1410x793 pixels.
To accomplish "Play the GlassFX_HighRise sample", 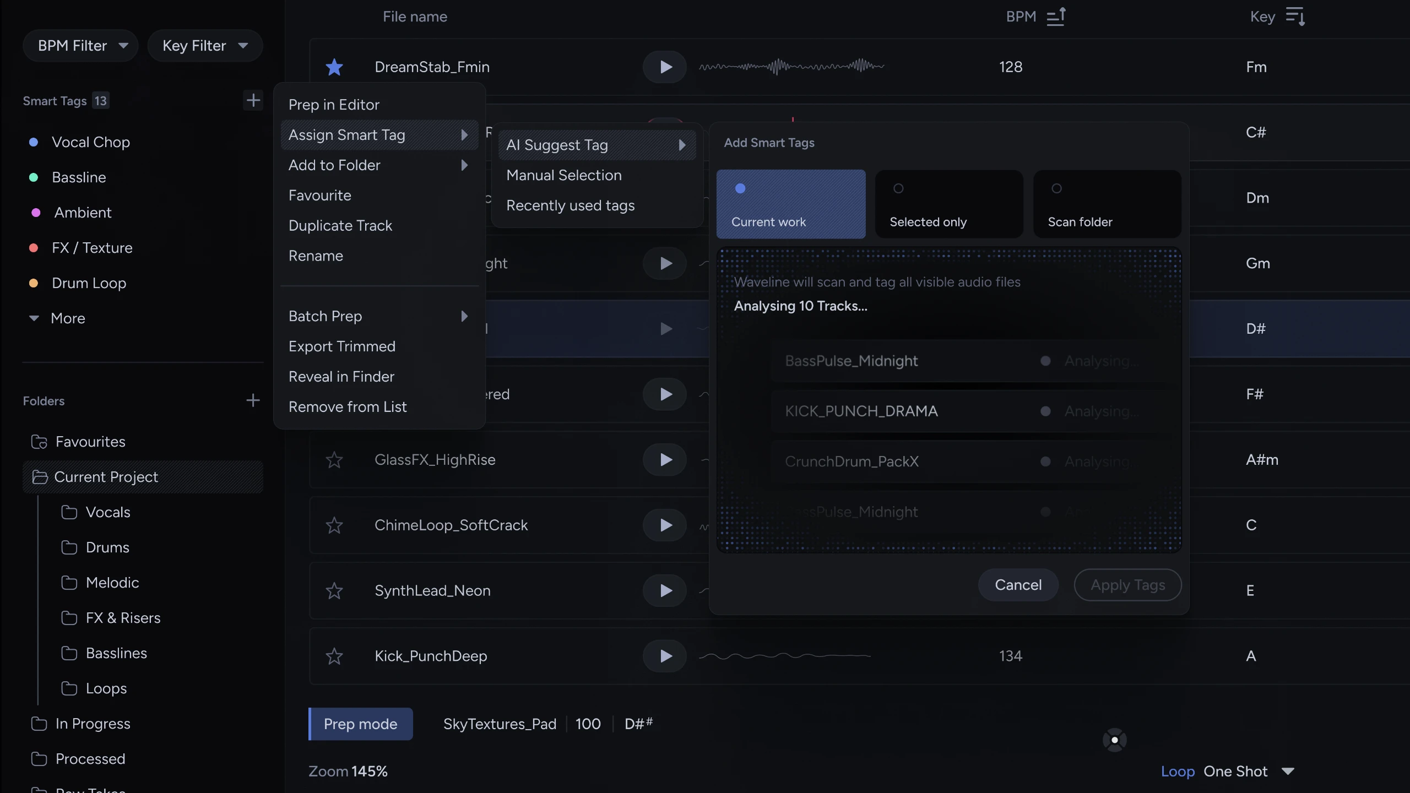I will pos(665,460).
